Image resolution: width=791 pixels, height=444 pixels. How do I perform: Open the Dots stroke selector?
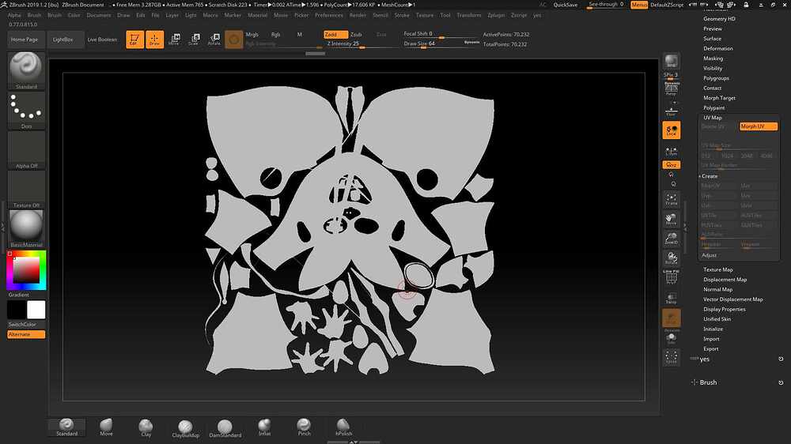point(26,111)
